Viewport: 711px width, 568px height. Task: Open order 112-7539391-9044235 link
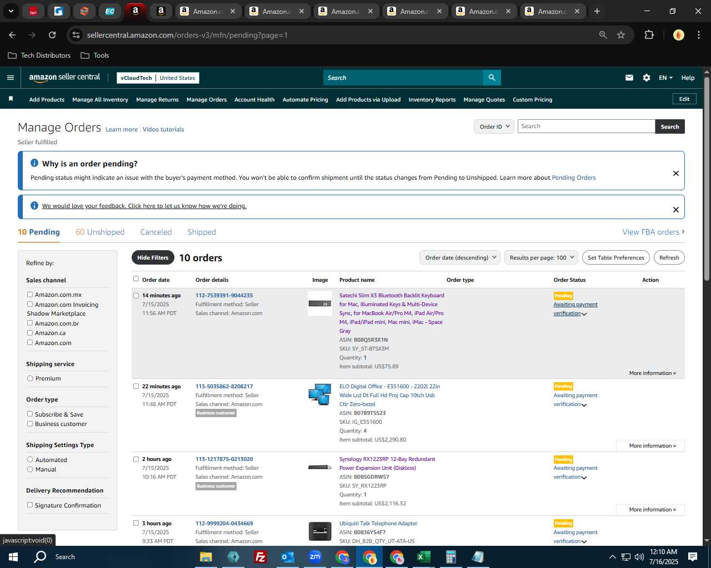(x=224, y=296)
